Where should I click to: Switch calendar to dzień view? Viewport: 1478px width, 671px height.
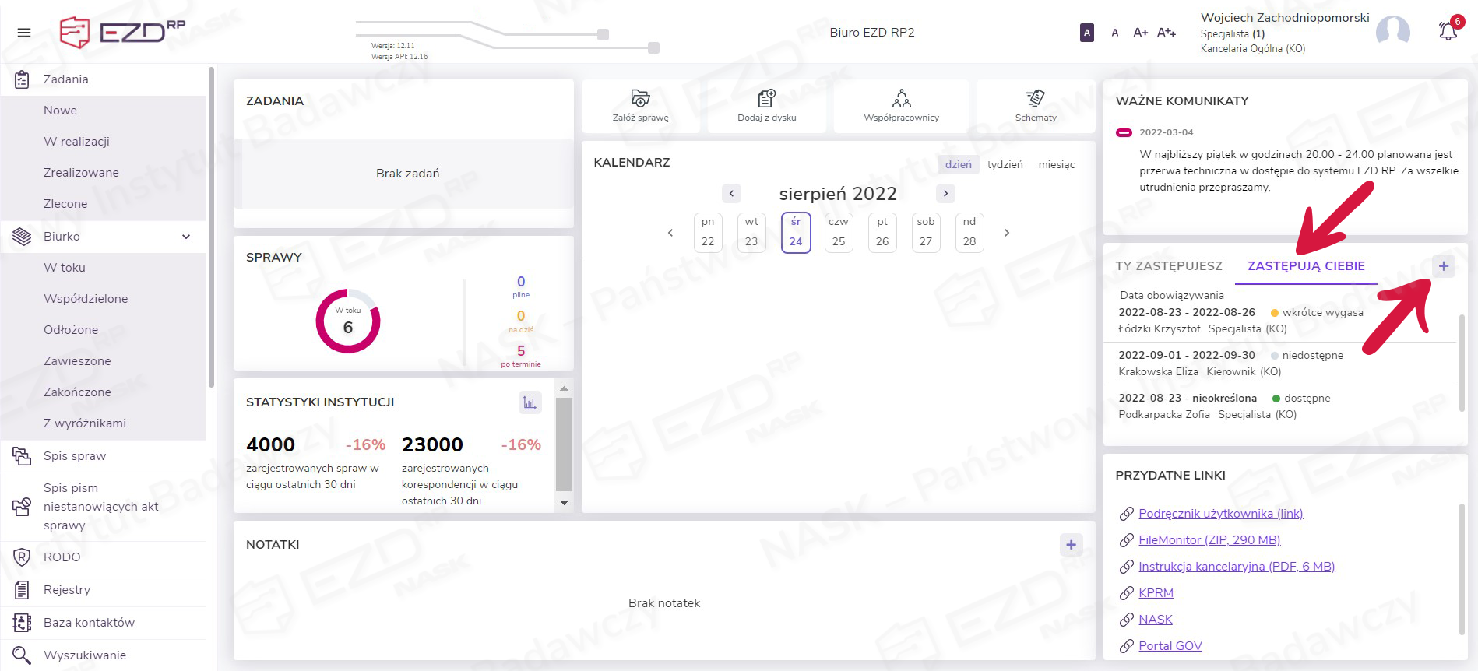tap(958, 164)
